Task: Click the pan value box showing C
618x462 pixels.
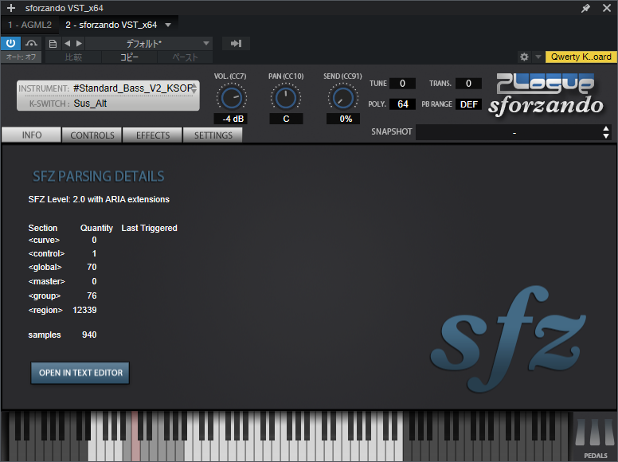Action: (x=286, y=119)
